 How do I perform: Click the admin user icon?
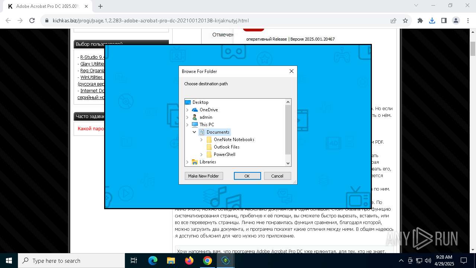coord(195,117)
